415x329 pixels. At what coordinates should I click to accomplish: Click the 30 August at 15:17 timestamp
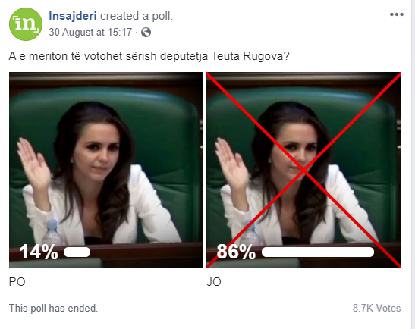tap(90, 33)
